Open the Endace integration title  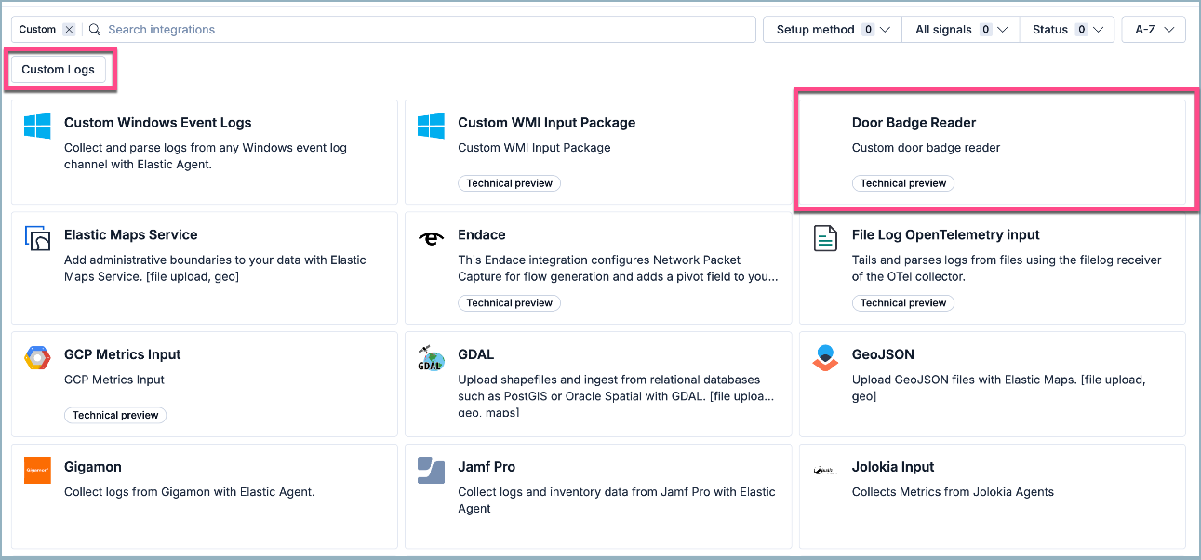[x=482, y=235]
